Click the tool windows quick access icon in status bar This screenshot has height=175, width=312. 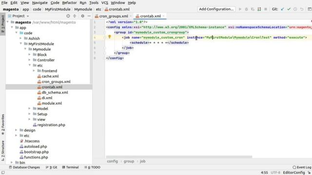(x=3, y=173)
